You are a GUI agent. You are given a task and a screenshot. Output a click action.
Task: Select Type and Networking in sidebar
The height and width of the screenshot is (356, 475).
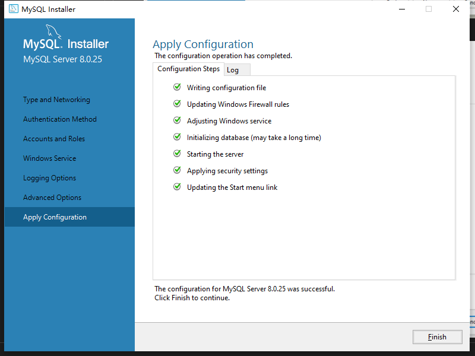56,100
